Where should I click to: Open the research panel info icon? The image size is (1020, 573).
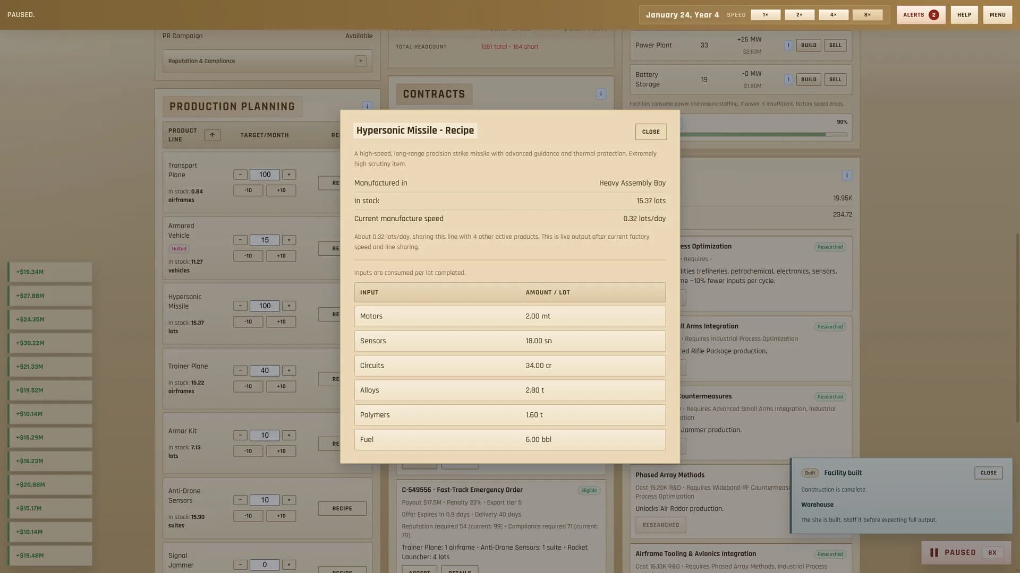coord(847,175)
